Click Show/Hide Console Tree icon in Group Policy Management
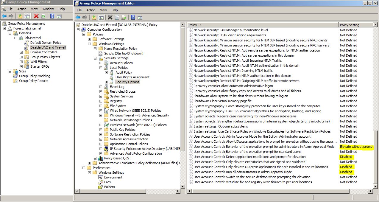 point(27,16)
